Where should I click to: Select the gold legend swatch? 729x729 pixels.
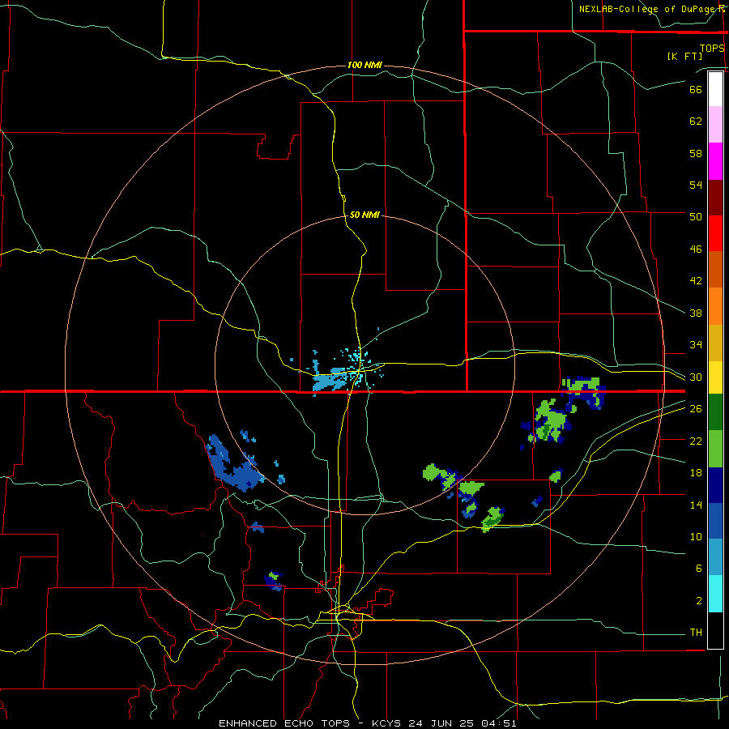click(715, 343)
